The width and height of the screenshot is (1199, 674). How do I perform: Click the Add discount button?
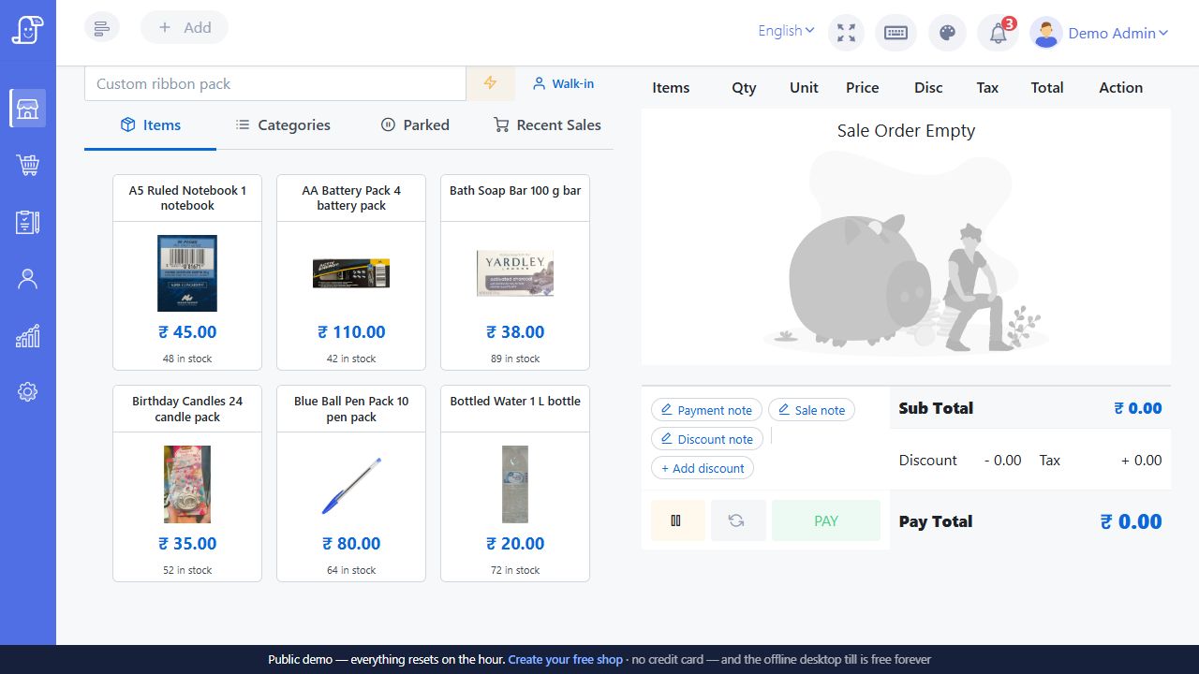703,468
